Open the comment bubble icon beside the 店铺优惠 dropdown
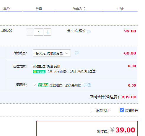The image size is (145, 136). coord(76,53)
